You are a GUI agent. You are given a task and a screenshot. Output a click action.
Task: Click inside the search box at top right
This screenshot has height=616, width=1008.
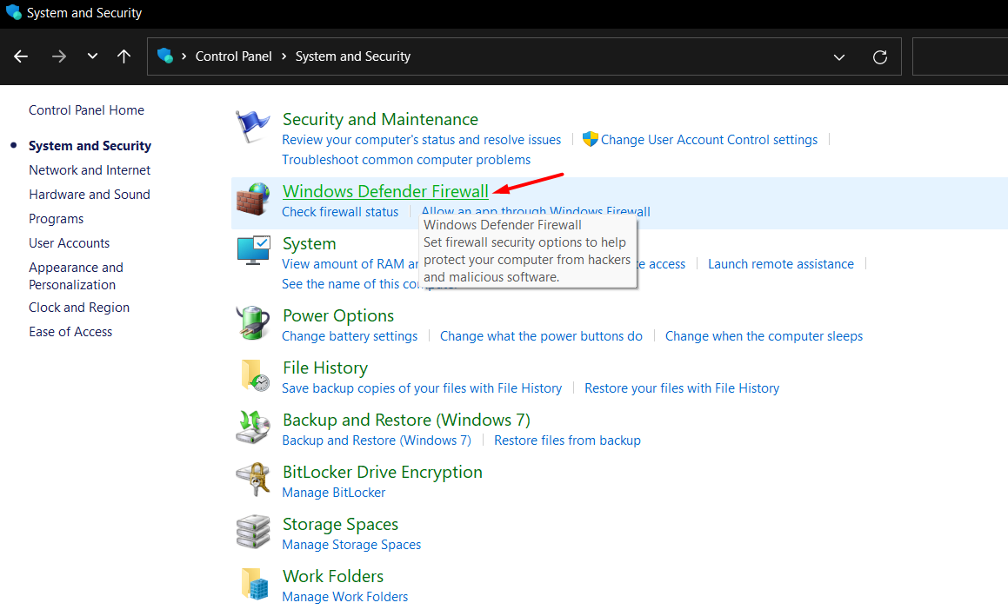pyautogui.click(x=960, y=56)
